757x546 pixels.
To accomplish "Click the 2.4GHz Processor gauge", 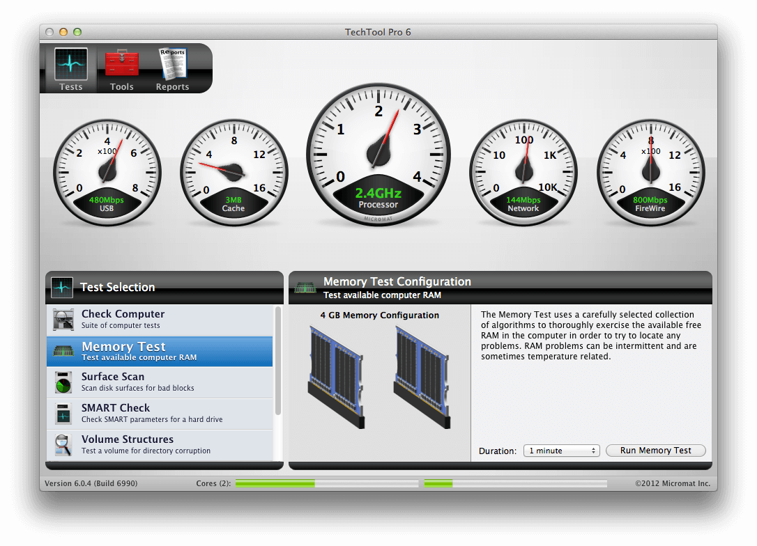I will [378, 155].
